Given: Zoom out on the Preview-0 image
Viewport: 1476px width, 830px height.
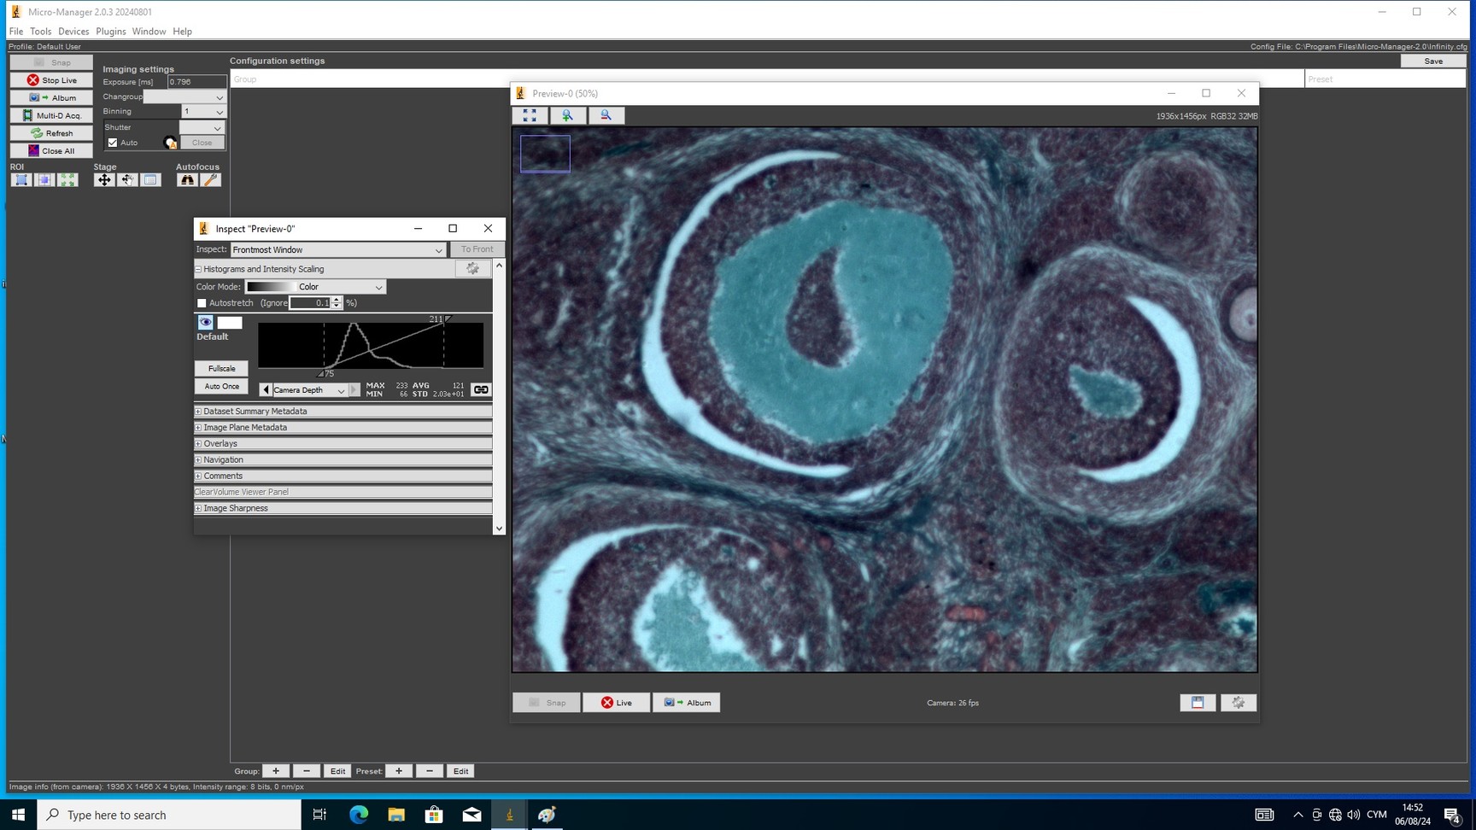Looking at the screenshot, I should click(x=606, y=115).
